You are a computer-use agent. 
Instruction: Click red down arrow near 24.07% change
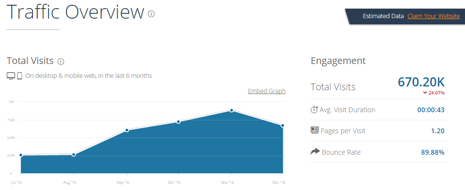[x=425, y=93]
